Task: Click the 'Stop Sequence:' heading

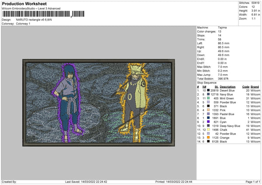Action: 207,83
